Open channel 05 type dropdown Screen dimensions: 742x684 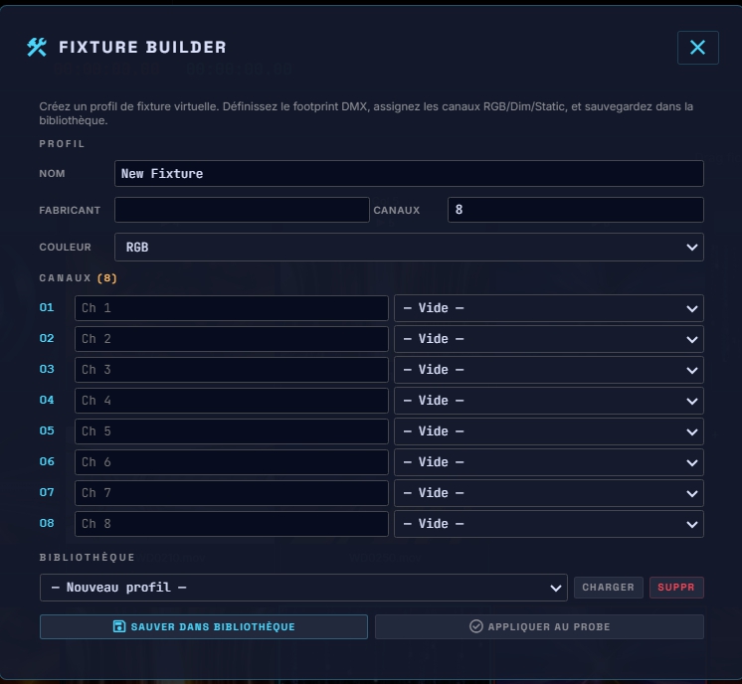(549, 430)
